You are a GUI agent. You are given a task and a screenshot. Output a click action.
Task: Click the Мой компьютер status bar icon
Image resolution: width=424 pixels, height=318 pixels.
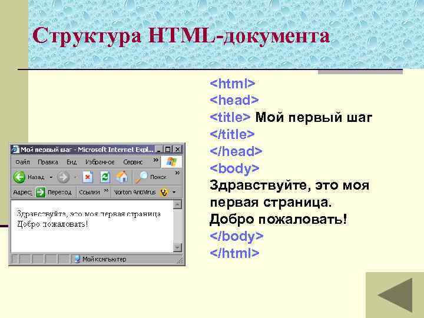(78, 259)
